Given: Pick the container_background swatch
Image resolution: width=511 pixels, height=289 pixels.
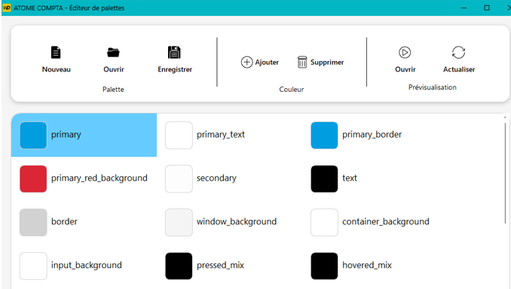Looking at the screenshot, I should (324, 222).
